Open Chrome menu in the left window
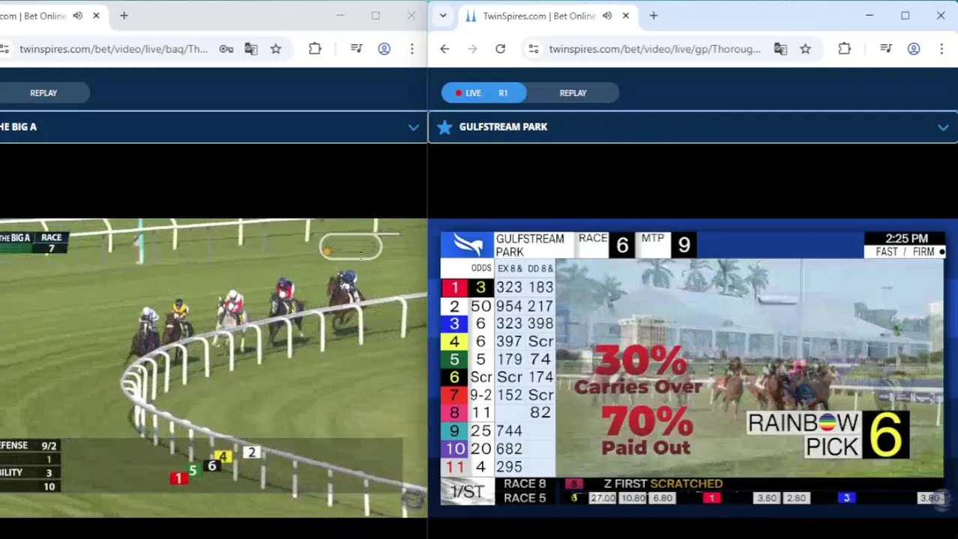958x539 pixels. (x=412, y=49)
